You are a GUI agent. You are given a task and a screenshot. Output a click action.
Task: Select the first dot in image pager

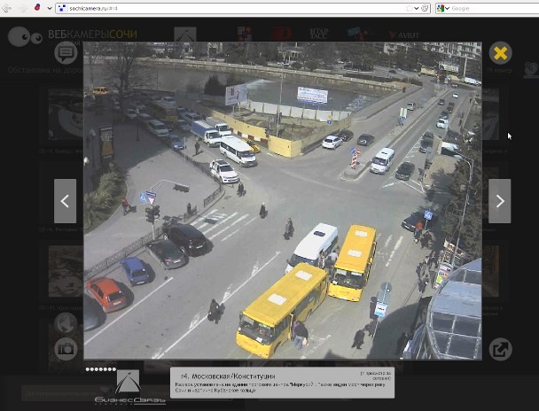[88, 368]
